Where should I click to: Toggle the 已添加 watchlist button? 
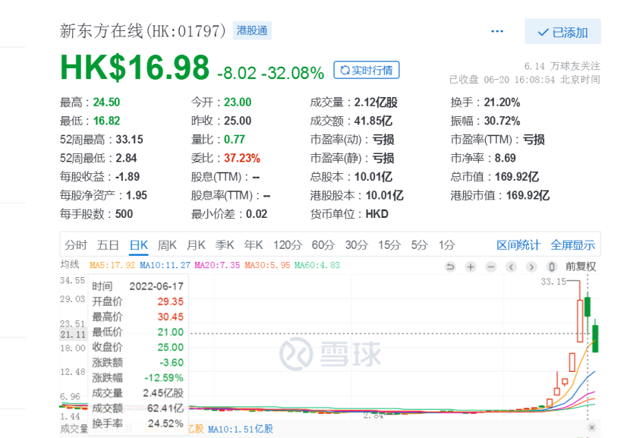coord(562,32)
